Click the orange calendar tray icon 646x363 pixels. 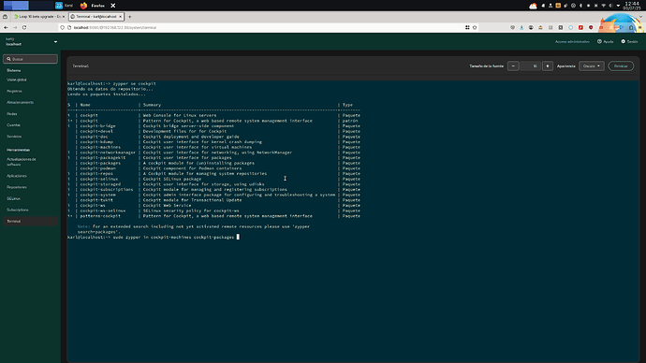(558, 6)
